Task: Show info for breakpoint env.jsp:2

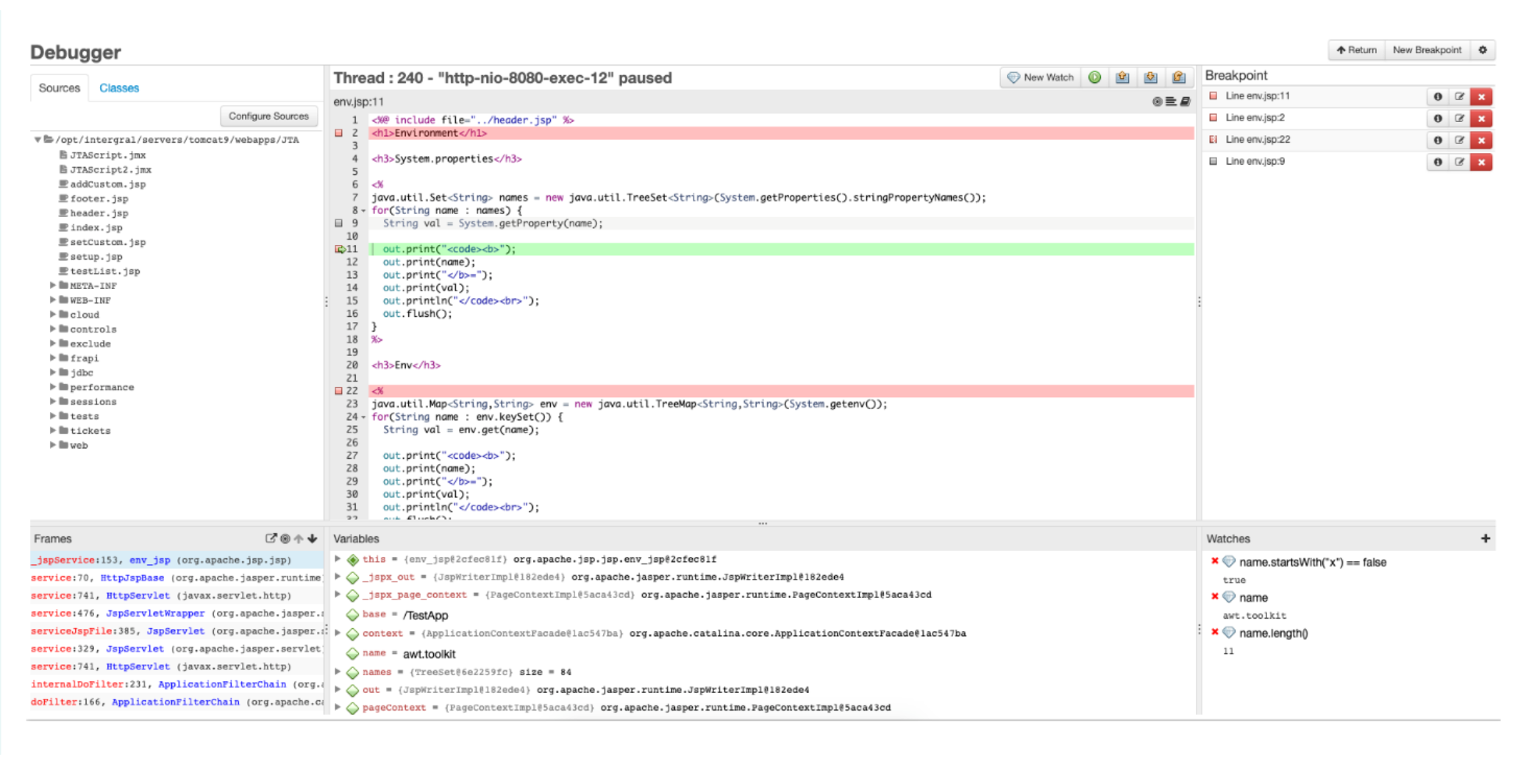Action: tap(1437, 118)
